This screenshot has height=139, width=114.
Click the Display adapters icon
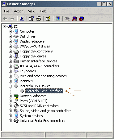click(x=16, y=41)
